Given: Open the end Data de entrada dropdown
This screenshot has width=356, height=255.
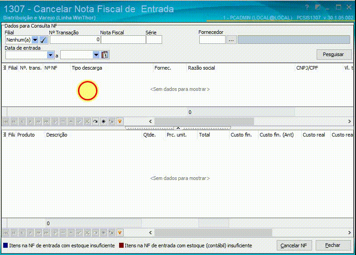Looking at the screenshot, I should click(x=96, y=55).
